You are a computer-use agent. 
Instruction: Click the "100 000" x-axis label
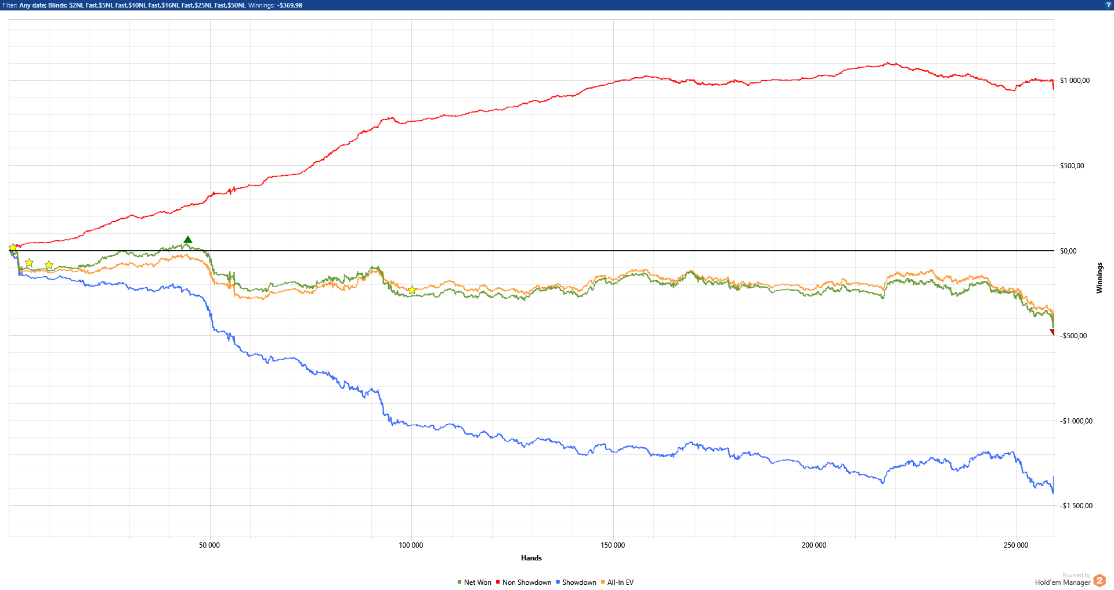pos(411,545)
